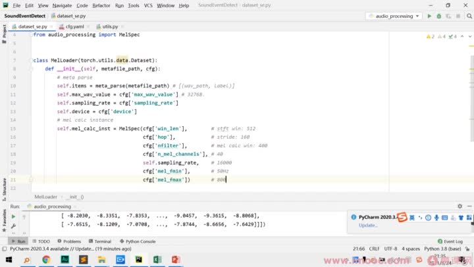This screenshot has height=267, width=474.
Task: Open the Python Console tool window
Action: (x=138, y=241)
